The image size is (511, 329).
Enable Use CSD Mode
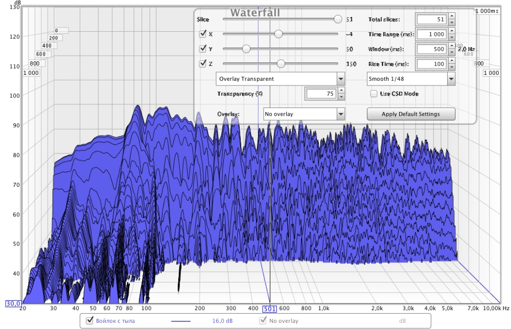(x=374, y=94)
